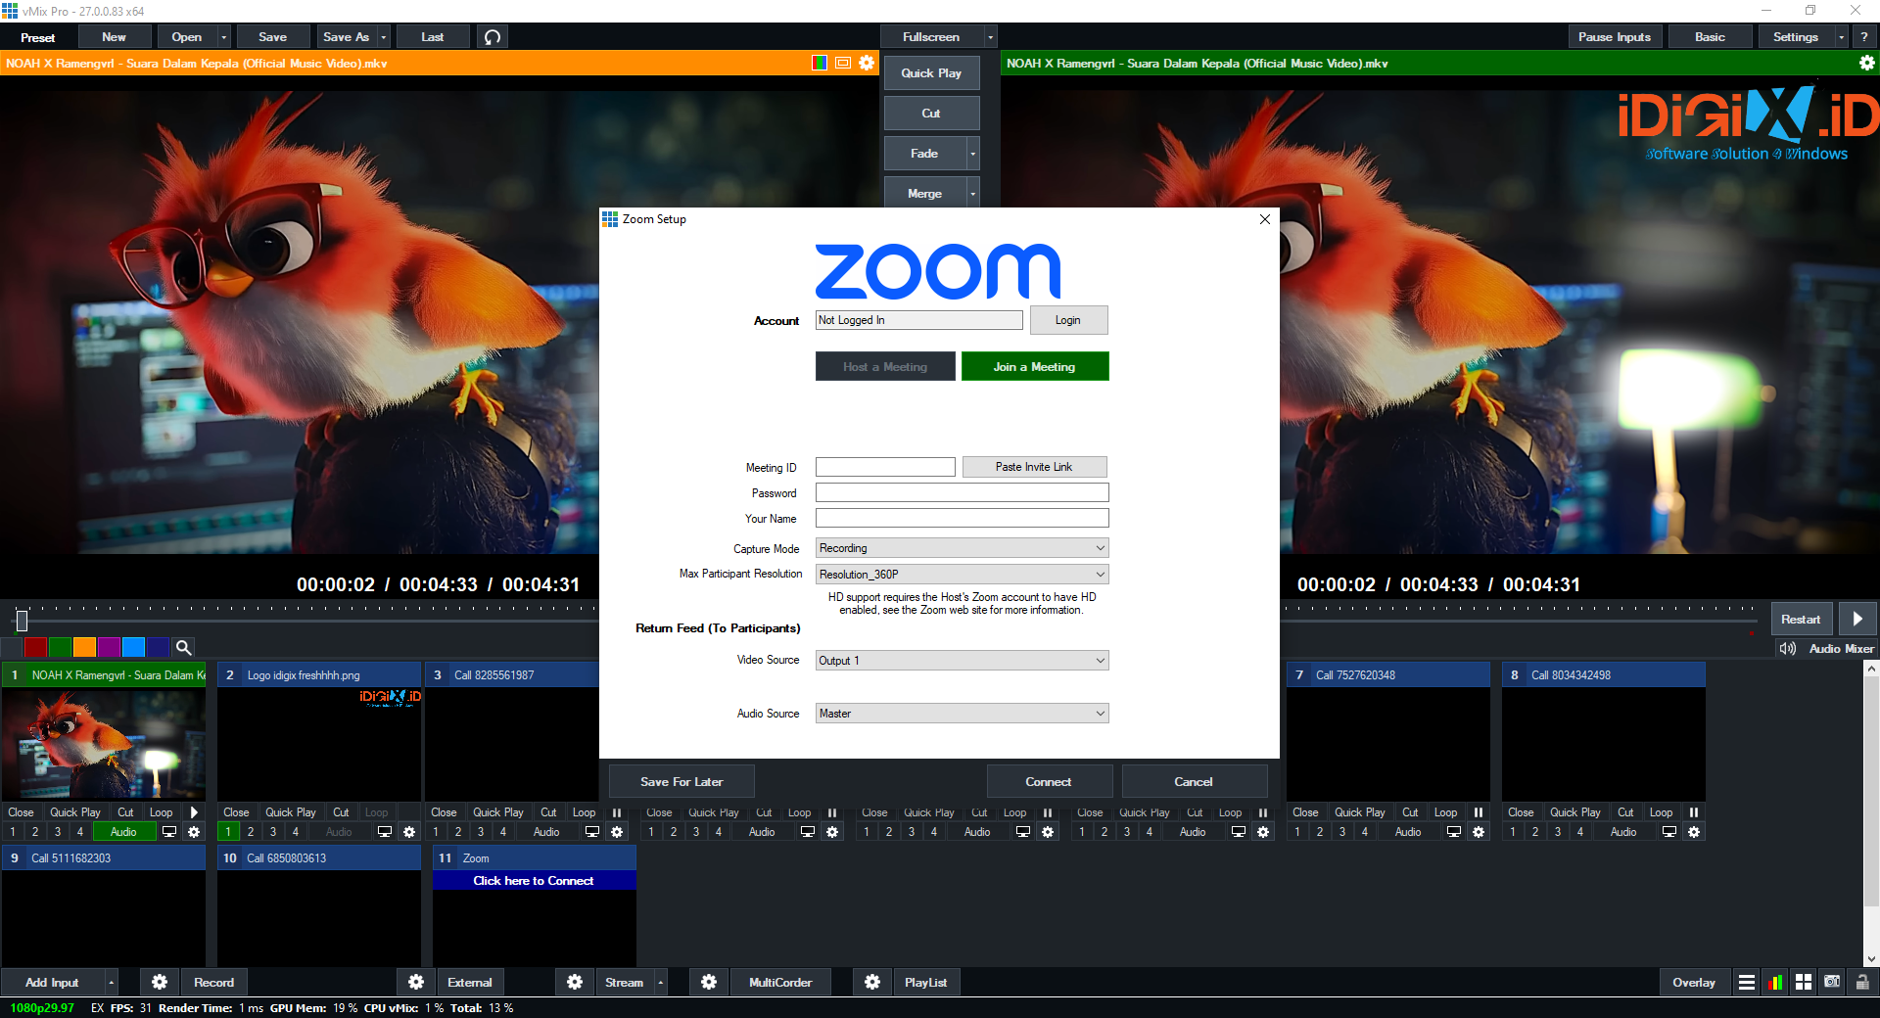Toggle Audio on input 1
The height and width of the screenshot is (1018, 1880).
pyautogui.click(x=123, y=832)
